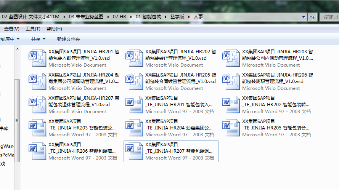Open the 帮助(H) menu
339x190 pixels.
pyautogui.click(x=54, y=29)
